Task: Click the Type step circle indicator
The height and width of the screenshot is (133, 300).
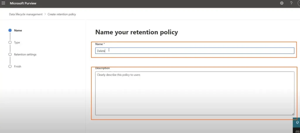Action: coord(10,42)
